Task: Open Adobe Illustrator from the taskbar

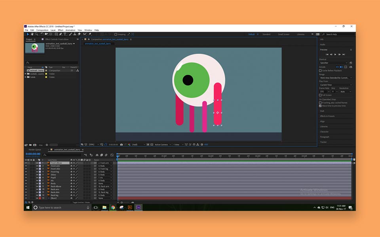Action: [130, 207]
